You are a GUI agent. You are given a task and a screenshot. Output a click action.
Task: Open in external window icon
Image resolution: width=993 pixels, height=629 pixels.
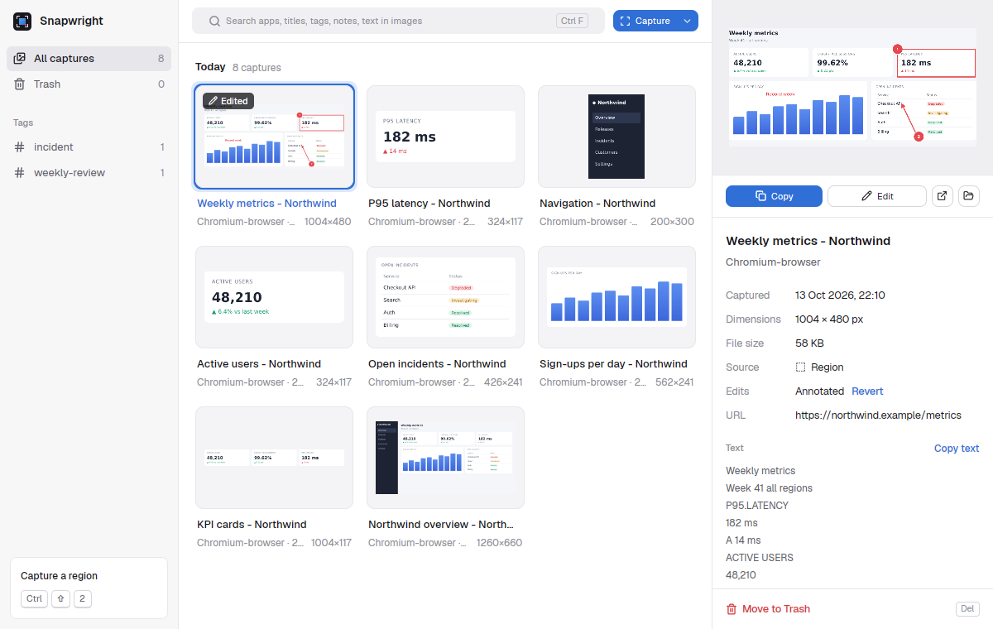click(x=942, y=196)
